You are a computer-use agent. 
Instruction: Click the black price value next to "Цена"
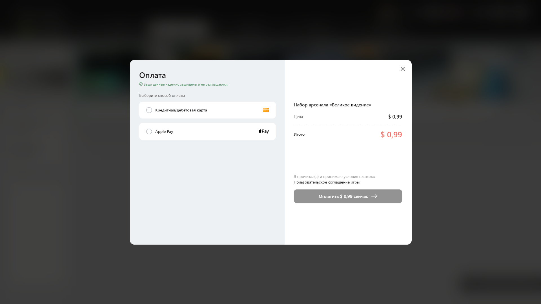click(395, 117)
